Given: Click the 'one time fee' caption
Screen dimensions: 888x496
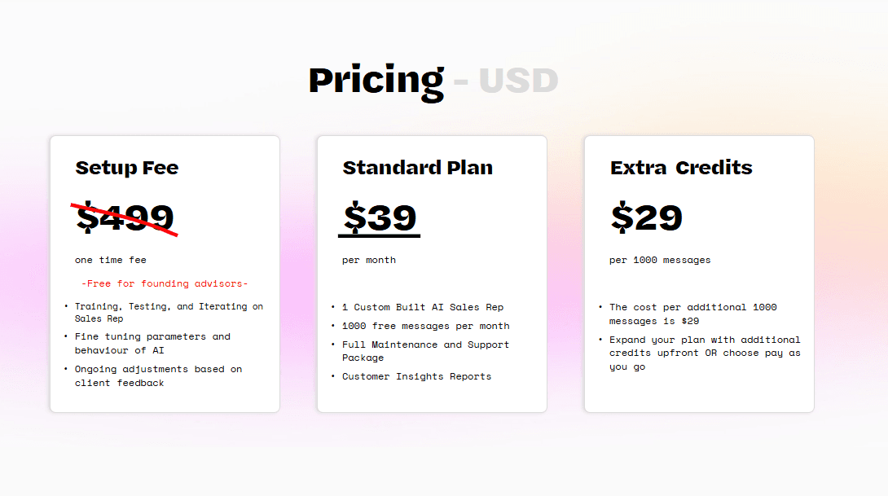Looking at the screenshot, I should (111, 260).
